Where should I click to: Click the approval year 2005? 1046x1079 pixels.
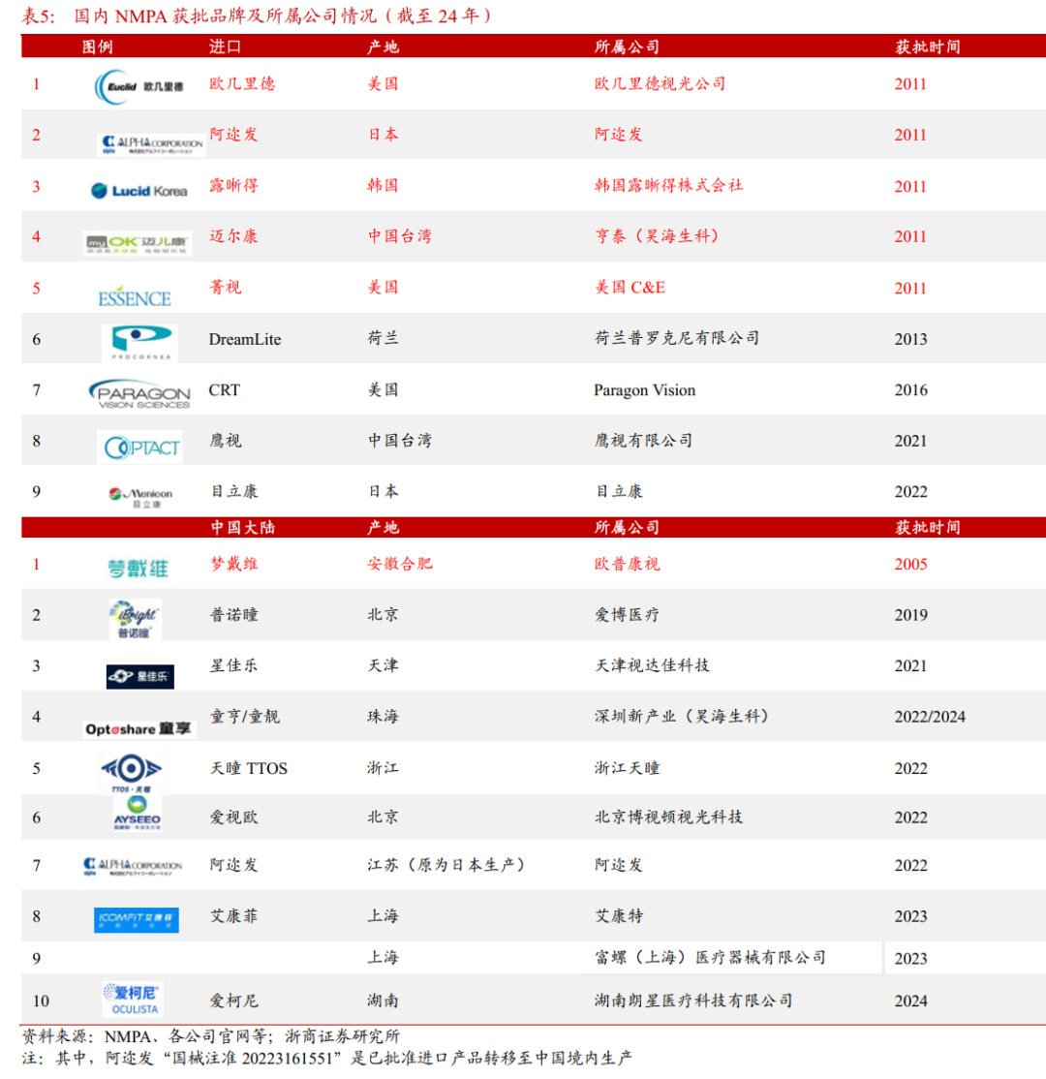[910, 565]
